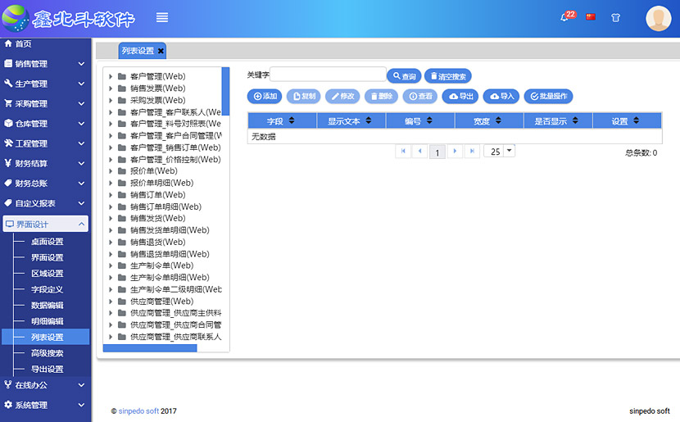This screenshot has width=680, height=422.
Task: Click the 添加 add button
Action: pos(265,97)
